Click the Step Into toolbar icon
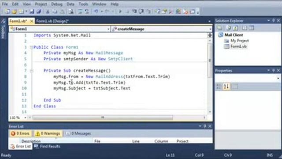The image size is (282, 159). pos(134,12)
